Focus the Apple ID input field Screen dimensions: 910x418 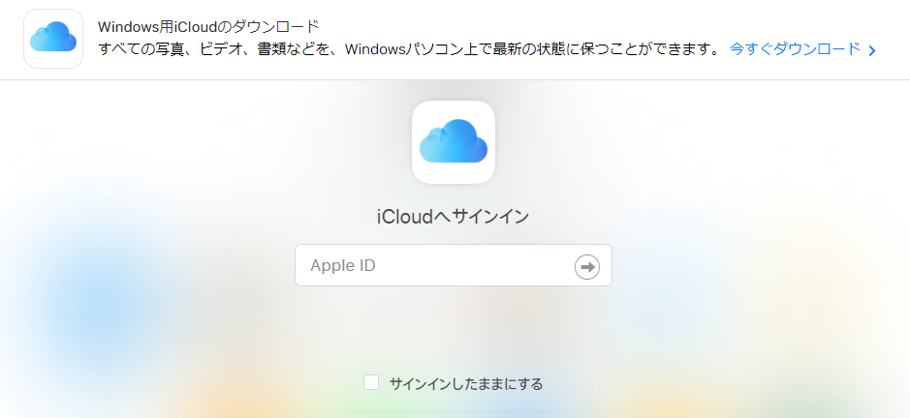(x=454, y=265)
